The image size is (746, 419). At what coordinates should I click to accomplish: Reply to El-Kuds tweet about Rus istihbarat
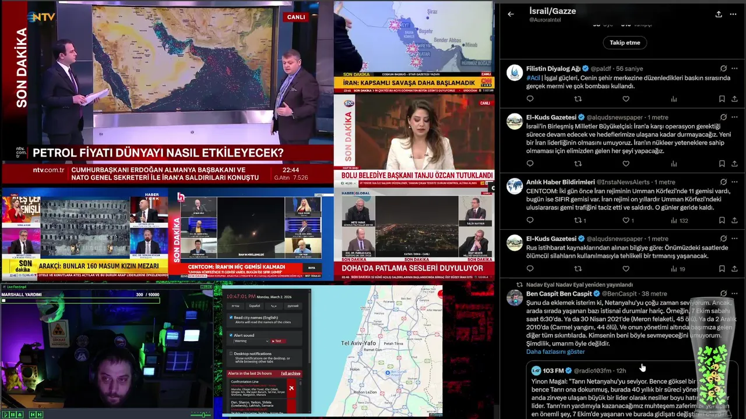coord(530,269)
